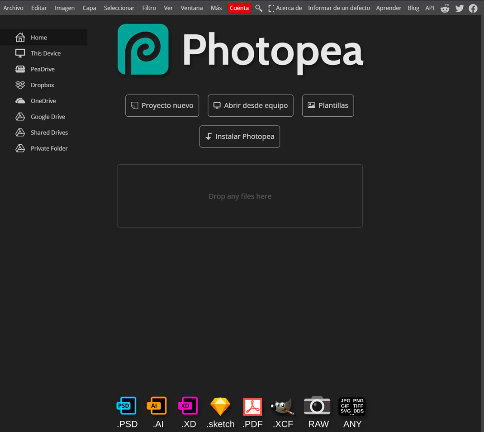Image resolution: width=484 pixels, height=432 pixels.
Task: Select Dropbox label in sidebar
Action: pyautogui.click(x=42, y=85)
